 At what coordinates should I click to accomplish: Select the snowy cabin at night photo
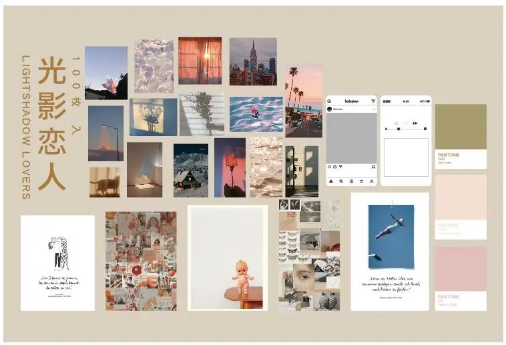click(x=191, y=170)
